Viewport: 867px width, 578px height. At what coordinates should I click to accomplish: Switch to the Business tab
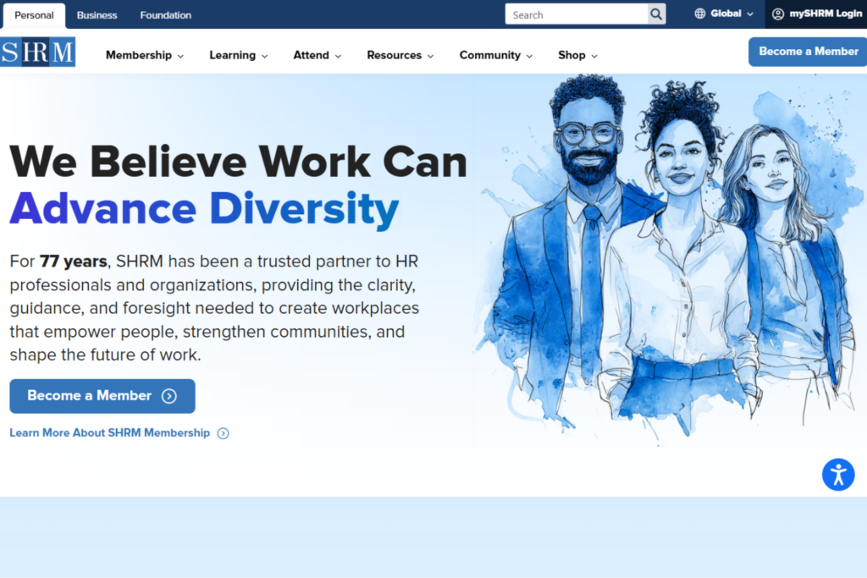tap(97, 15)
